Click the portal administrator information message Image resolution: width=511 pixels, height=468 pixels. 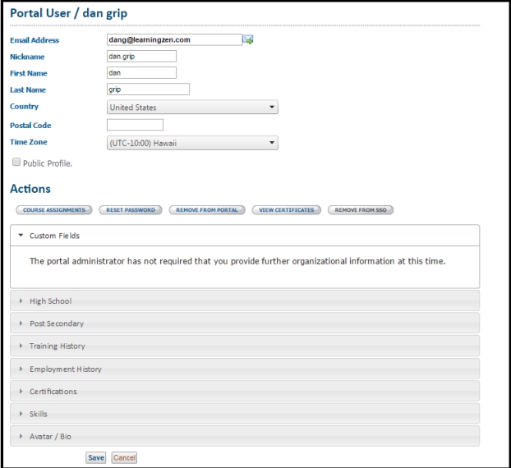237,261
